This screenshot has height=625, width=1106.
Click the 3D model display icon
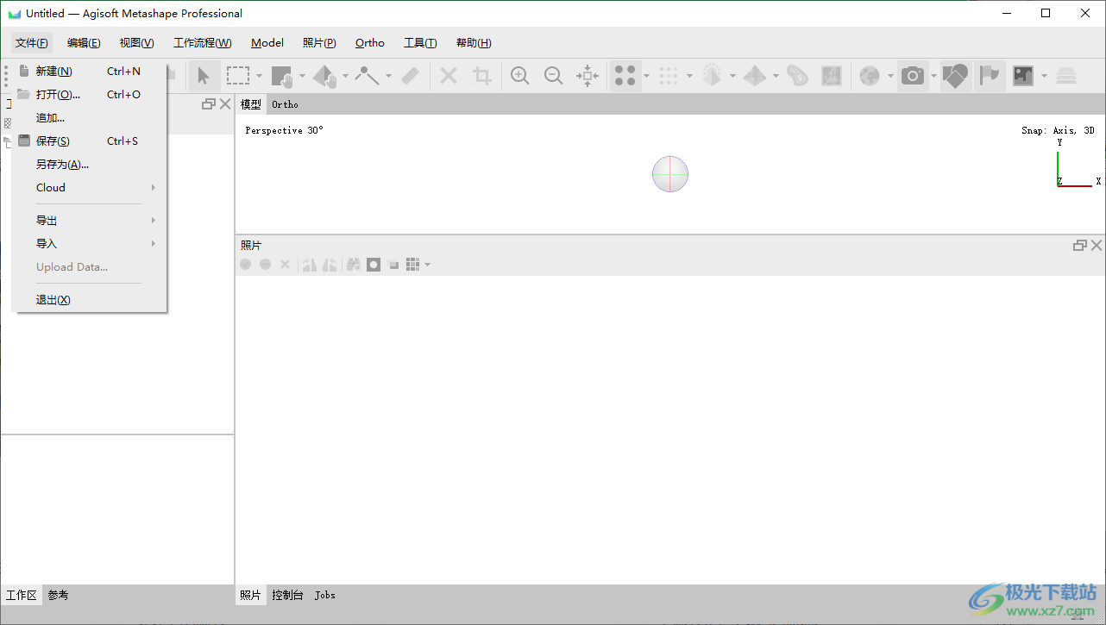tap(712, 76)
